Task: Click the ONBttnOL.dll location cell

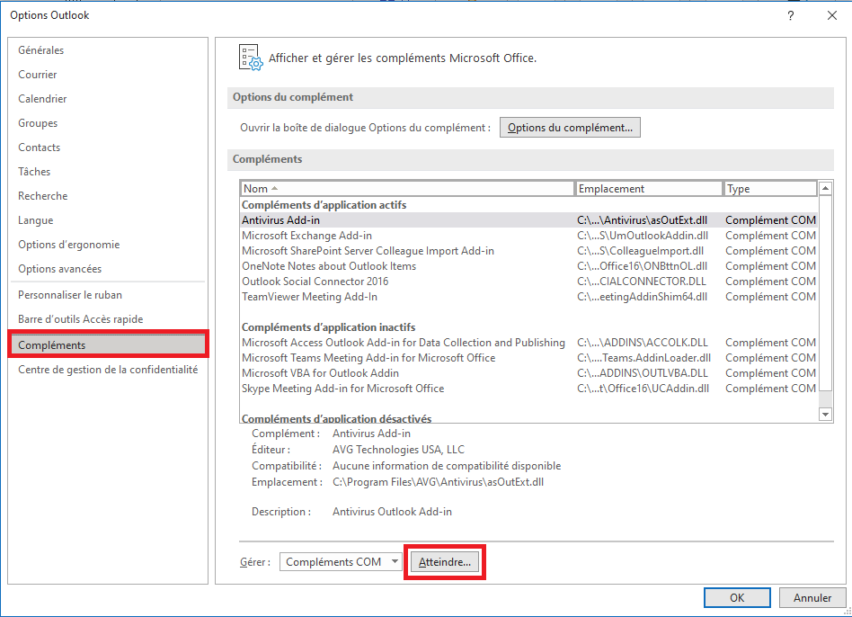Action: click(643, 266)
